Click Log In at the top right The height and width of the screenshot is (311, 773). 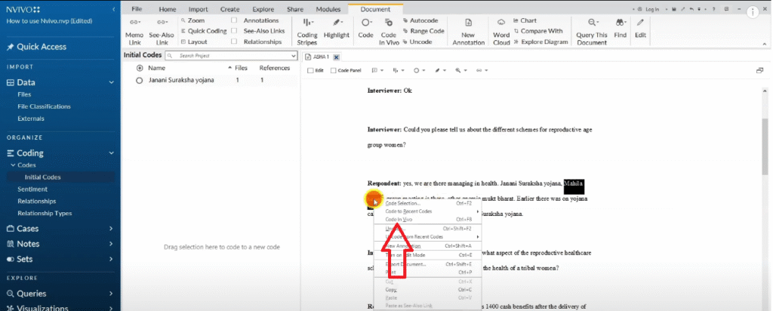tap(648, 9)
